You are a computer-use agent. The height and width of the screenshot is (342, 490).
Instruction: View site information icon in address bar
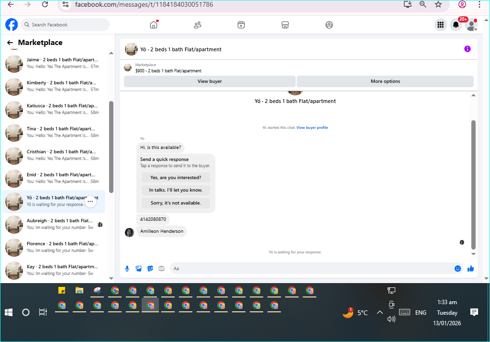(65, 4)
